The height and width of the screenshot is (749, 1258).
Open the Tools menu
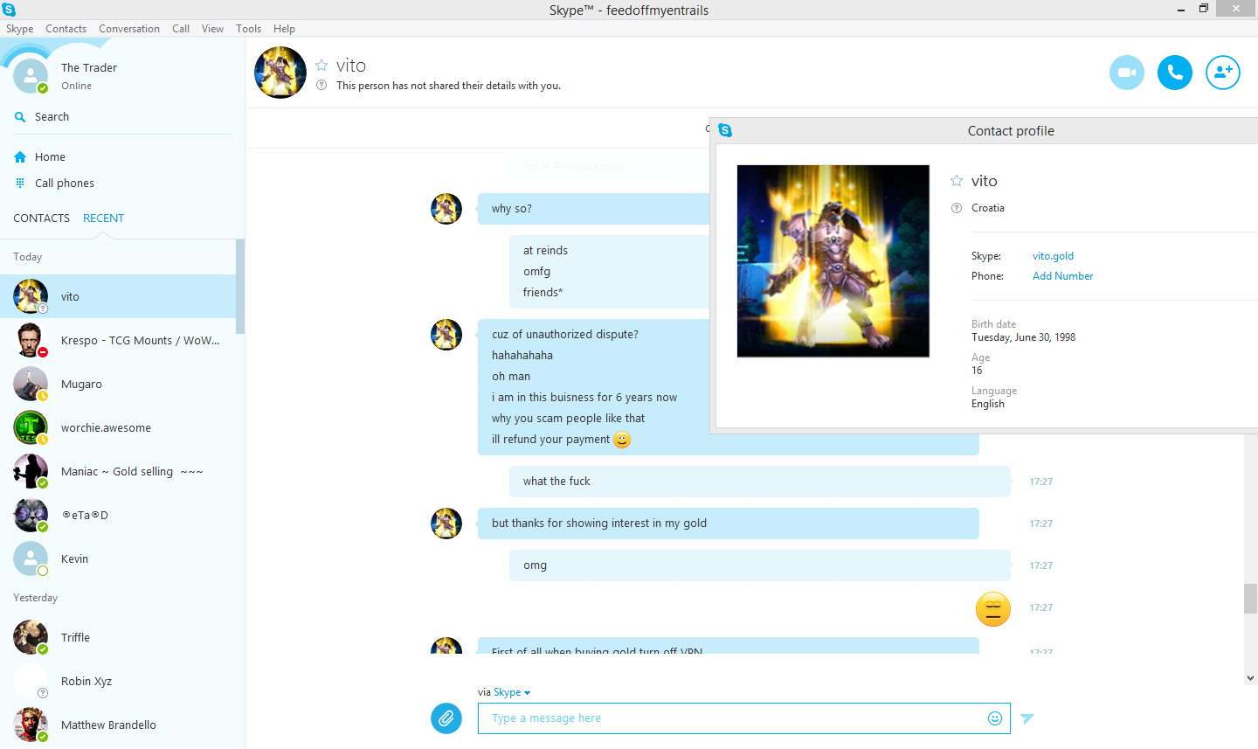pos(248,29)
